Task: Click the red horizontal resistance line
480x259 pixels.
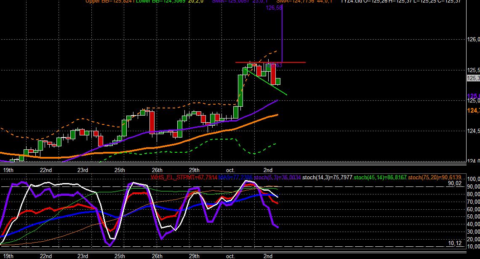Action: pyautogui.click(x=270, y=62)
